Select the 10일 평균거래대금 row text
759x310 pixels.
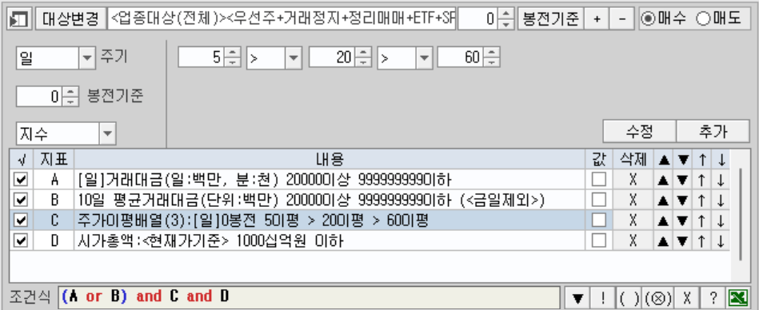tap(311, 201)
